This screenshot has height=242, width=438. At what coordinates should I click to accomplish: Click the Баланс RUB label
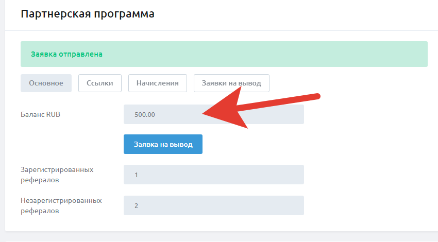tap(41, 114)
